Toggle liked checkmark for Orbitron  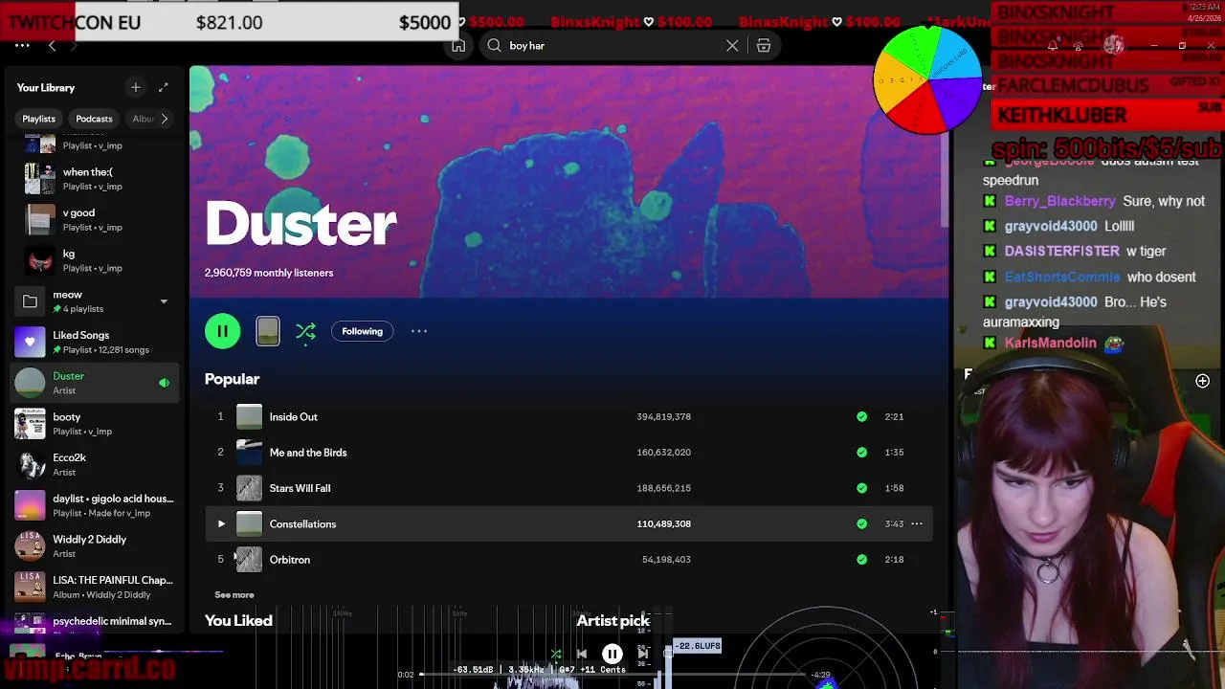pyautogui.click(x=861, y=560)
